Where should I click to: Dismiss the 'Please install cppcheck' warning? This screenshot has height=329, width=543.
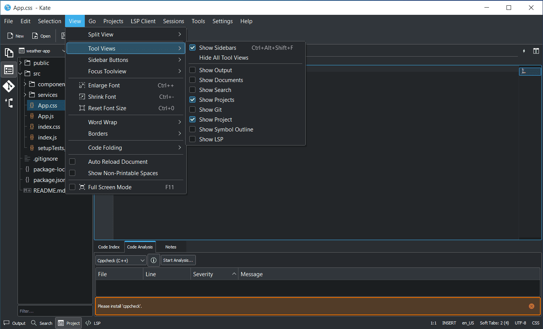coord(532,306)
